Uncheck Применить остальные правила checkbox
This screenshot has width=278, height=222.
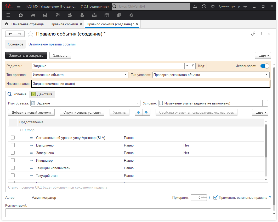tap(215, 197)
